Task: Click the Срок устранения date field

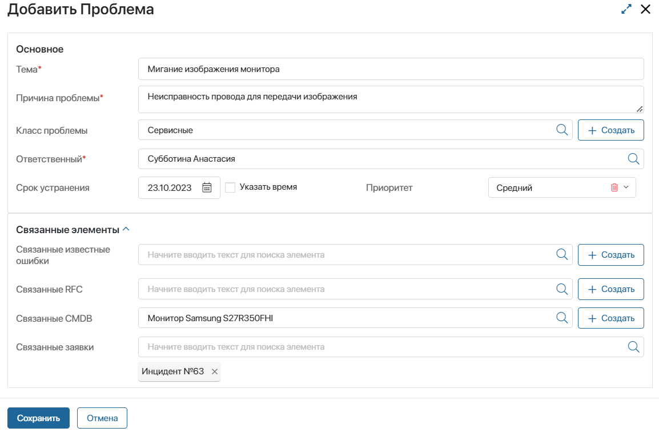Action: coord(179,187)
